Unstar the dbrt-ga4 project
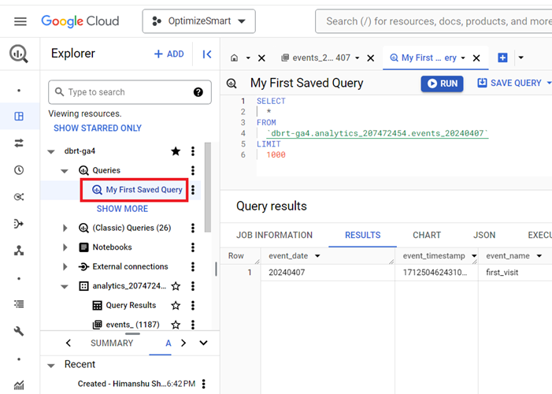552x394 pixels. point(176,151)
